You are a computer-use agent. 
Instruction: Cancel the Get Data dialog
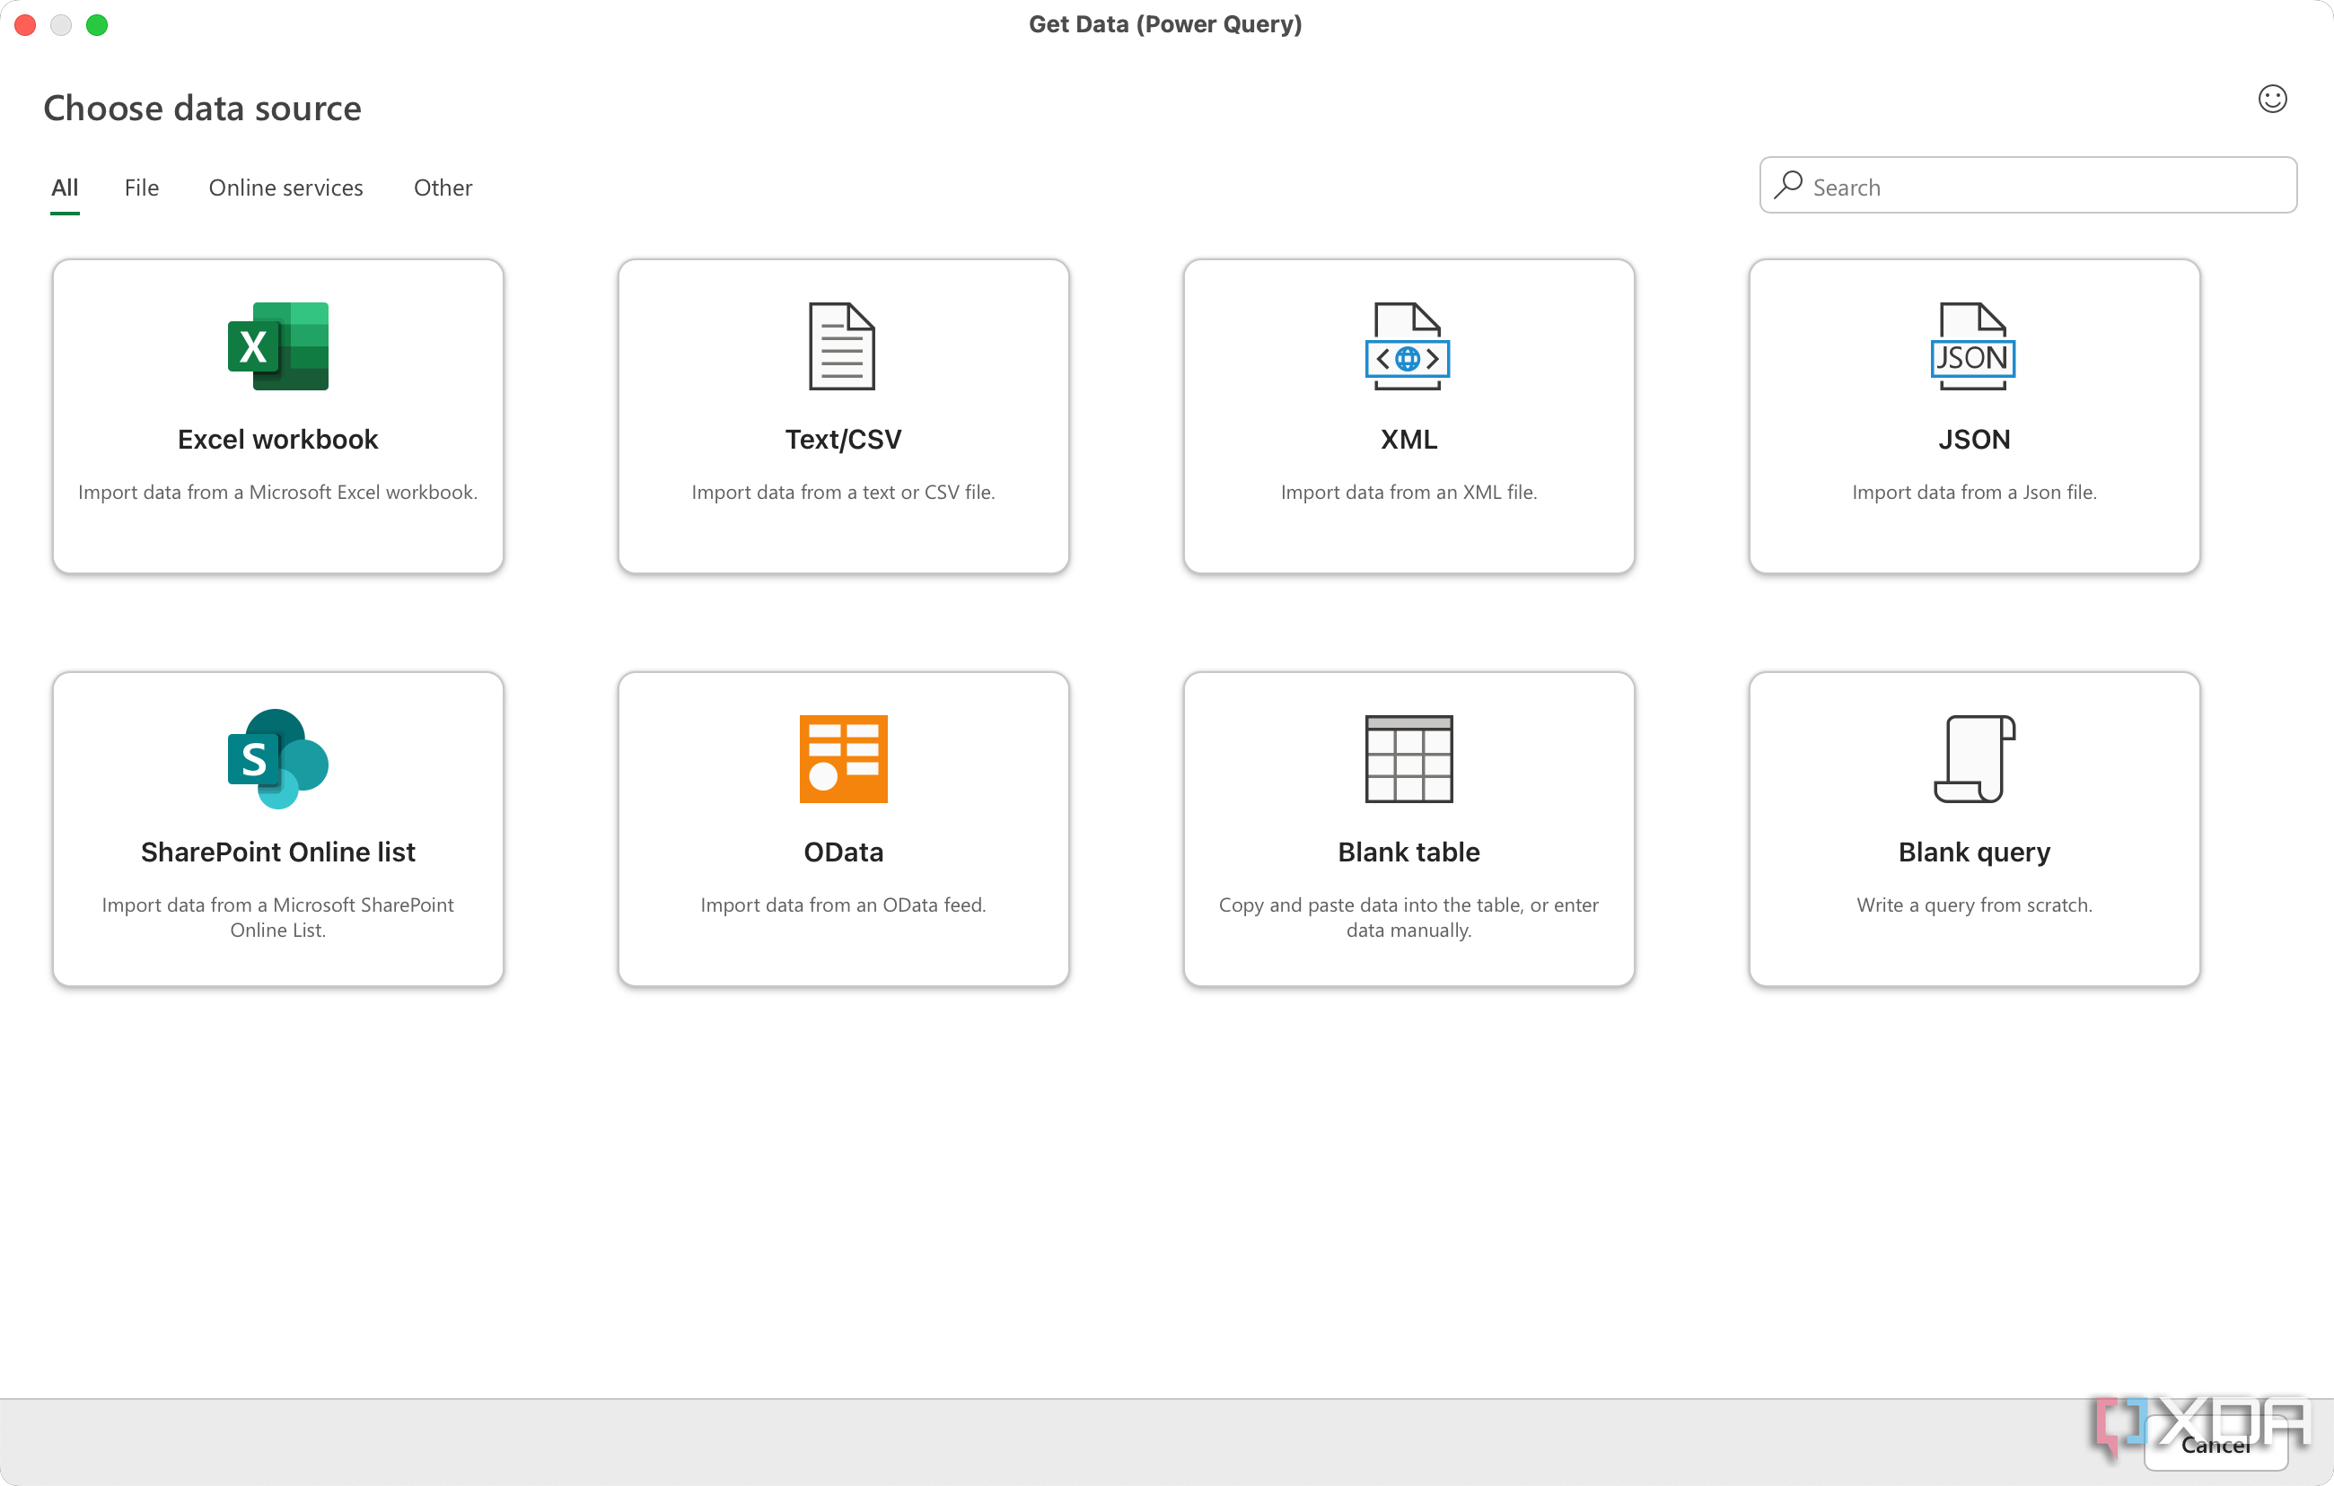click(2216, 1445)
